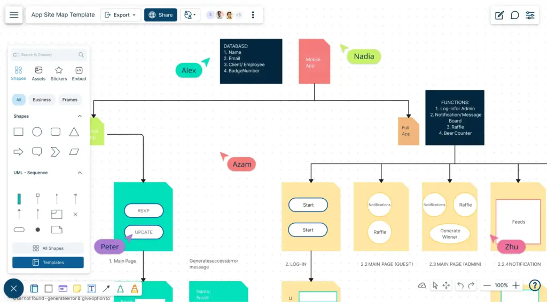Screen dimensions: 547x302
Task: Expand the +3 more collaborators avatar
Action: (x=239, y=15)
